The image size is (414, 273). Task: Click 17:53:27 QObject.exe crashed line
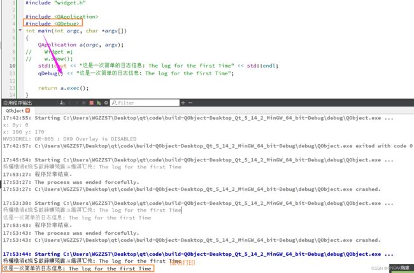pyautogui.click(x=192, y=189)
